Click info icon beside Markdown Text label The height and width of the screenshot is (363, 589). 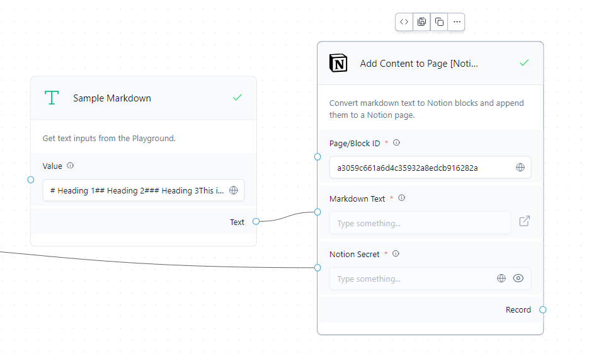(x=401, y=199)
